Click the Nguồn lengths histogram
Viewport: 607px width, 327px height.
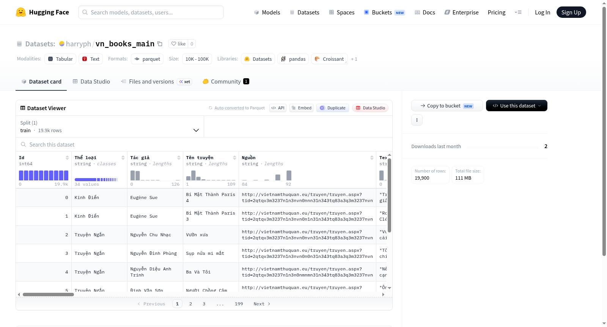pos(267,175)
